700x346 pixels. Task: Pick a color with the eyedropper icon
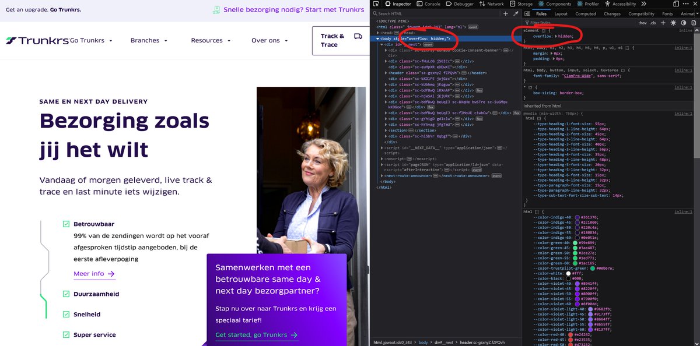tap(516, 13)
